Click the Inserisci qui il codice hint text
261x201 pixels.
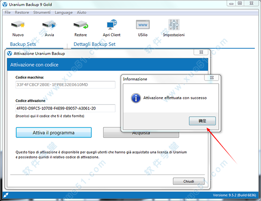(x=50, y=116)
